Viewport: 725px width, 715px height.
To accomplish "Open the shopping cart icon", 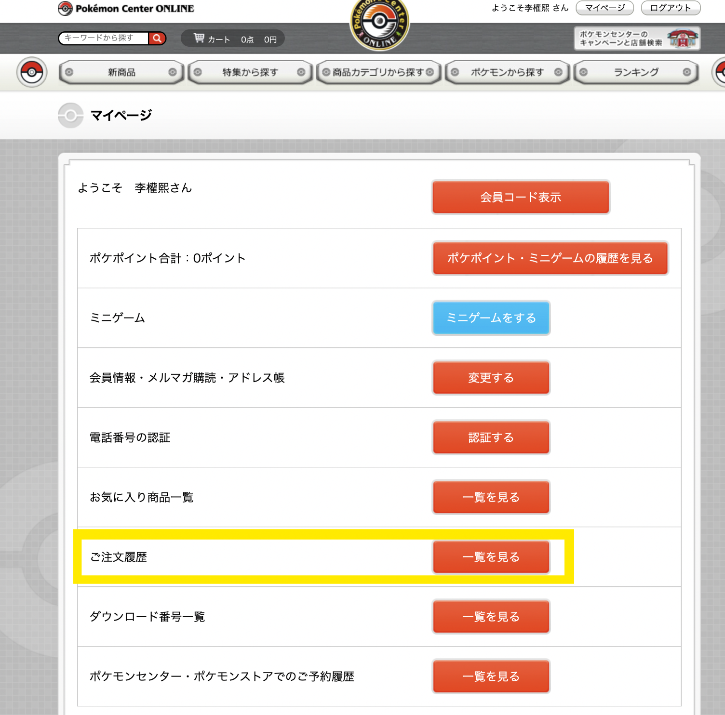I will [x=199, y=38].
